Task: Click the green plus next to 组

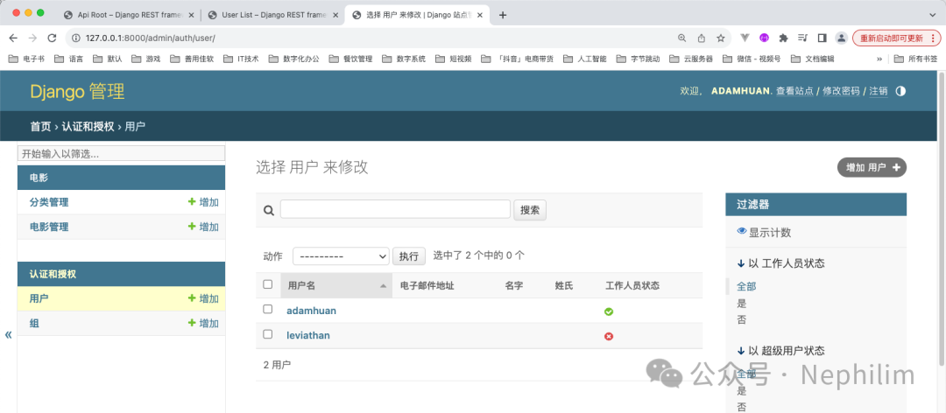Action: 192,323
